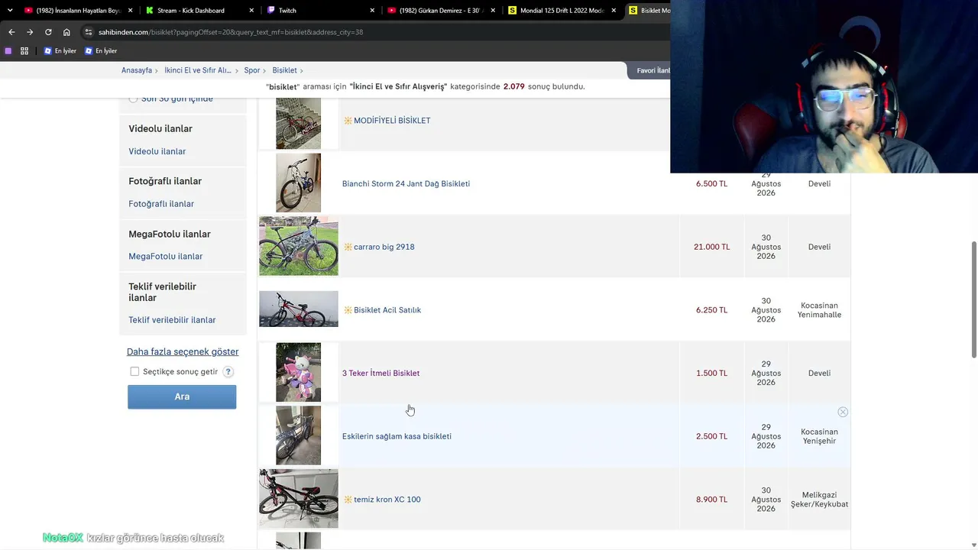
Task: Open the Bisiklet breadcrumb
Action: coord(285,70)
